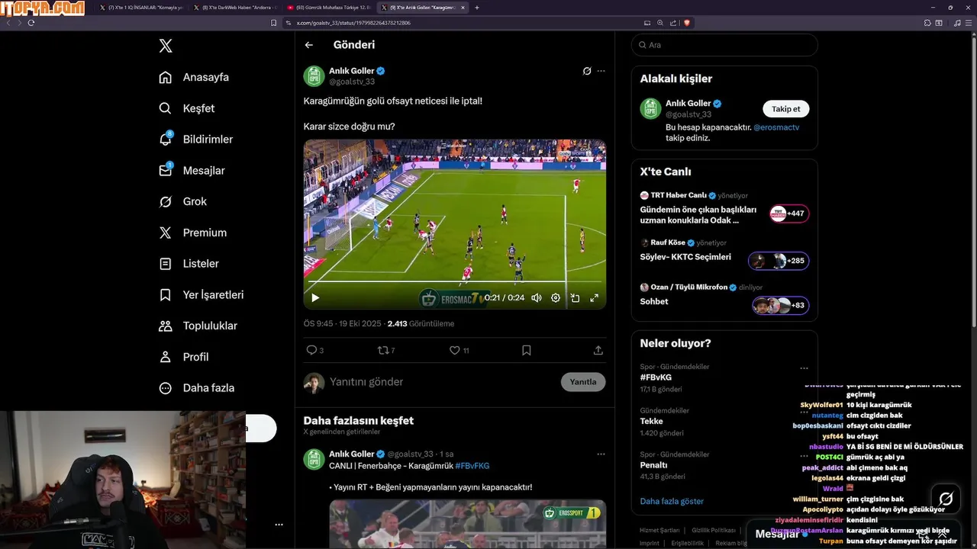
Task: Switch to DarkWeb Haber browser tab
Action: (237, 8)
